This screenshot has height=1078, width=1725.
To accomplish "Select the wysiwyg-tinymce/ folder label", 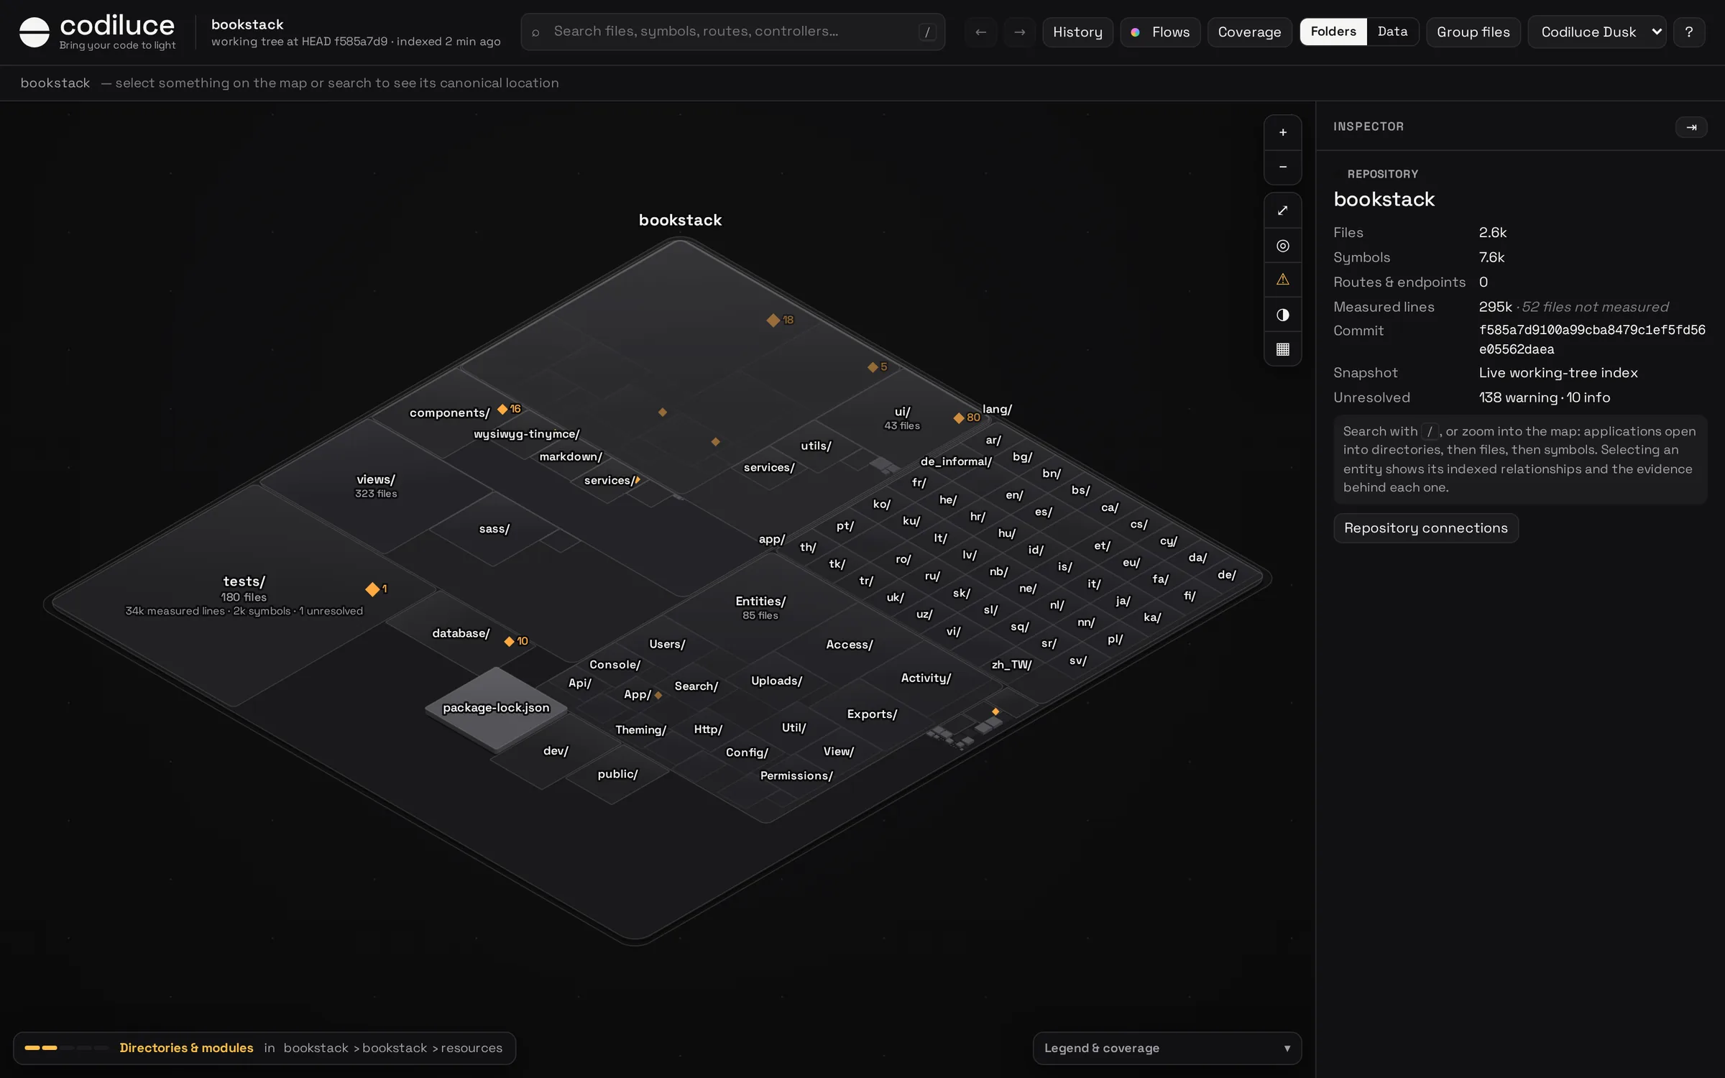I will click(x=526, y=434).
